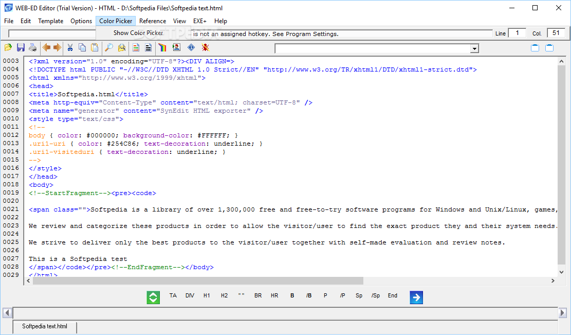This screenshot has width=571, height=335.
Task: Click the blue right arrow button
Action: coord(416,297)
